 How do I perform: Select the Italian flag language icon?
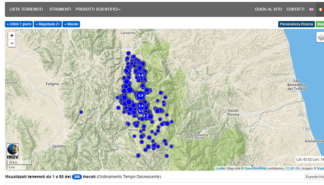(x=320, y=9)
